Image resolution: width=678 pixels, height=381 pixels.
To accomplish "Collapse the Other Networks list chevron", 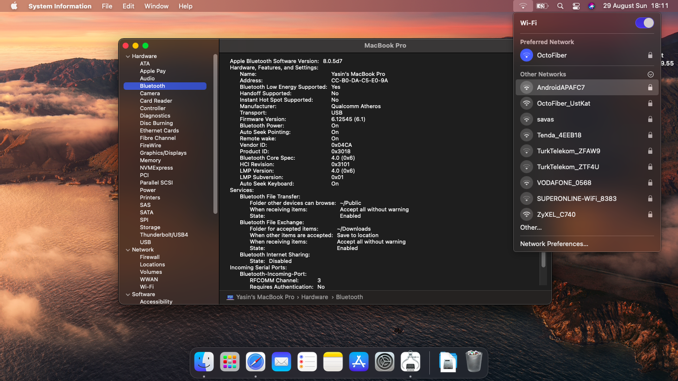I will 651,74.
